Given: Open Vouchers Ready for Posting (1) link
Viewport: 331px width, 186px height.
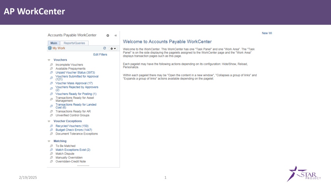Looking at the screenshot, I should (76, 94).
